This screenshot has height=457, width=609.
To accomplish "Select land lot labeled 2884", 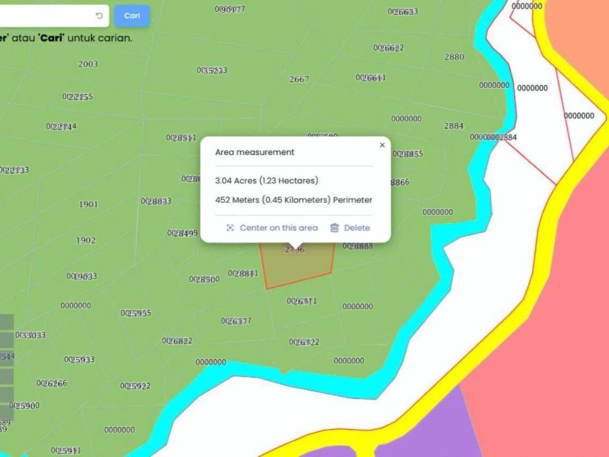I will pyautogui.click(x=454, y=126).
